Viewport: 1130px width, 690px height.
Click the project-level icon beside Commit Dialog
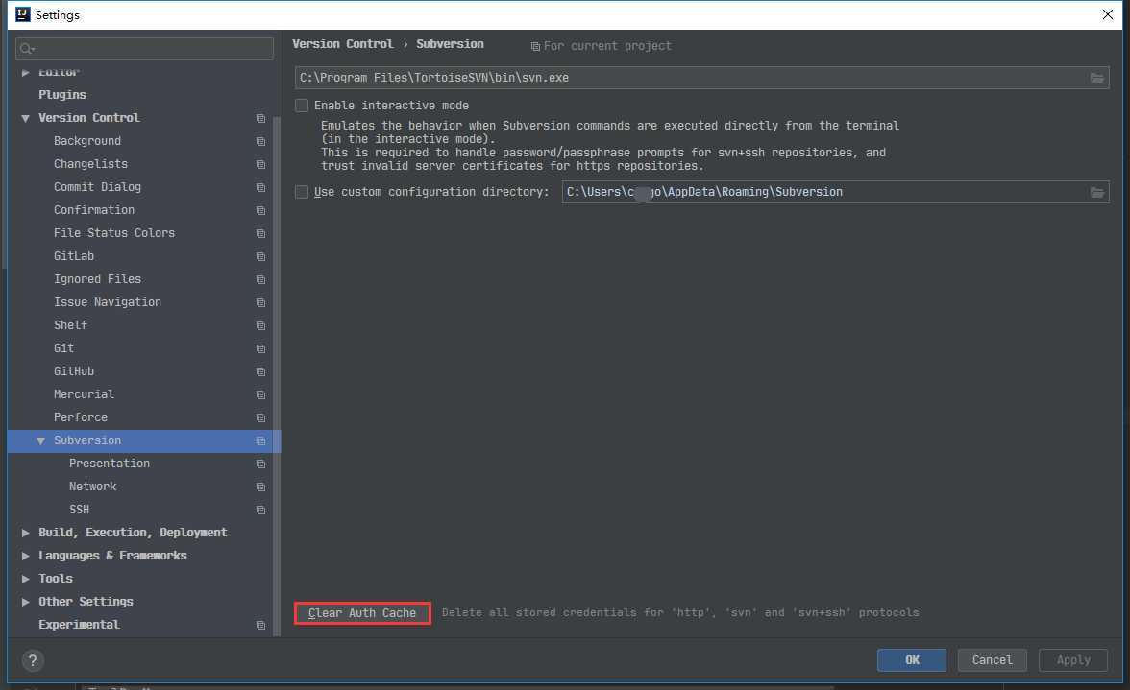point(261,188)
